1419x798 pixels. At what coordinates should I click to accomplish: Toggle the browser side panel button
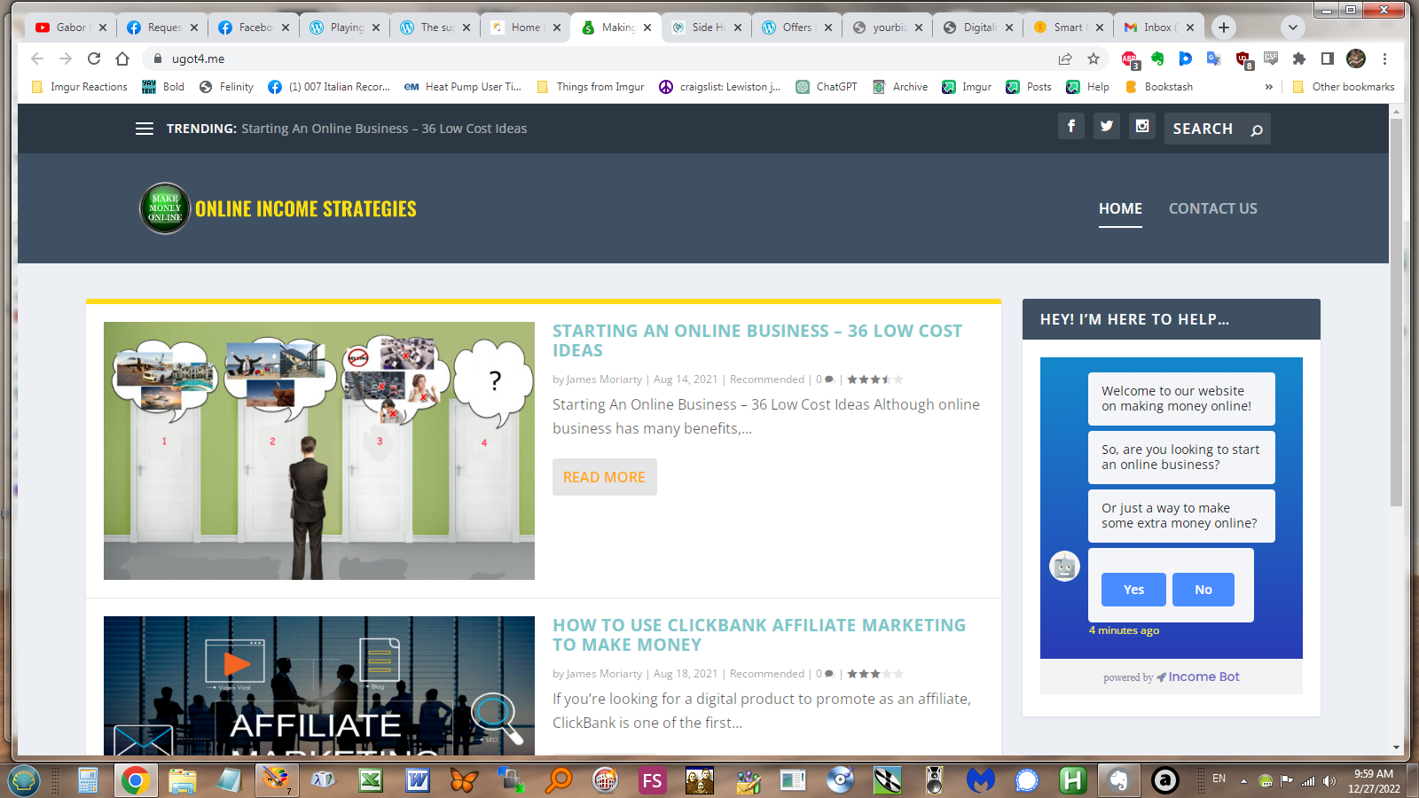pyautogui.click(x=1328, y=59)
